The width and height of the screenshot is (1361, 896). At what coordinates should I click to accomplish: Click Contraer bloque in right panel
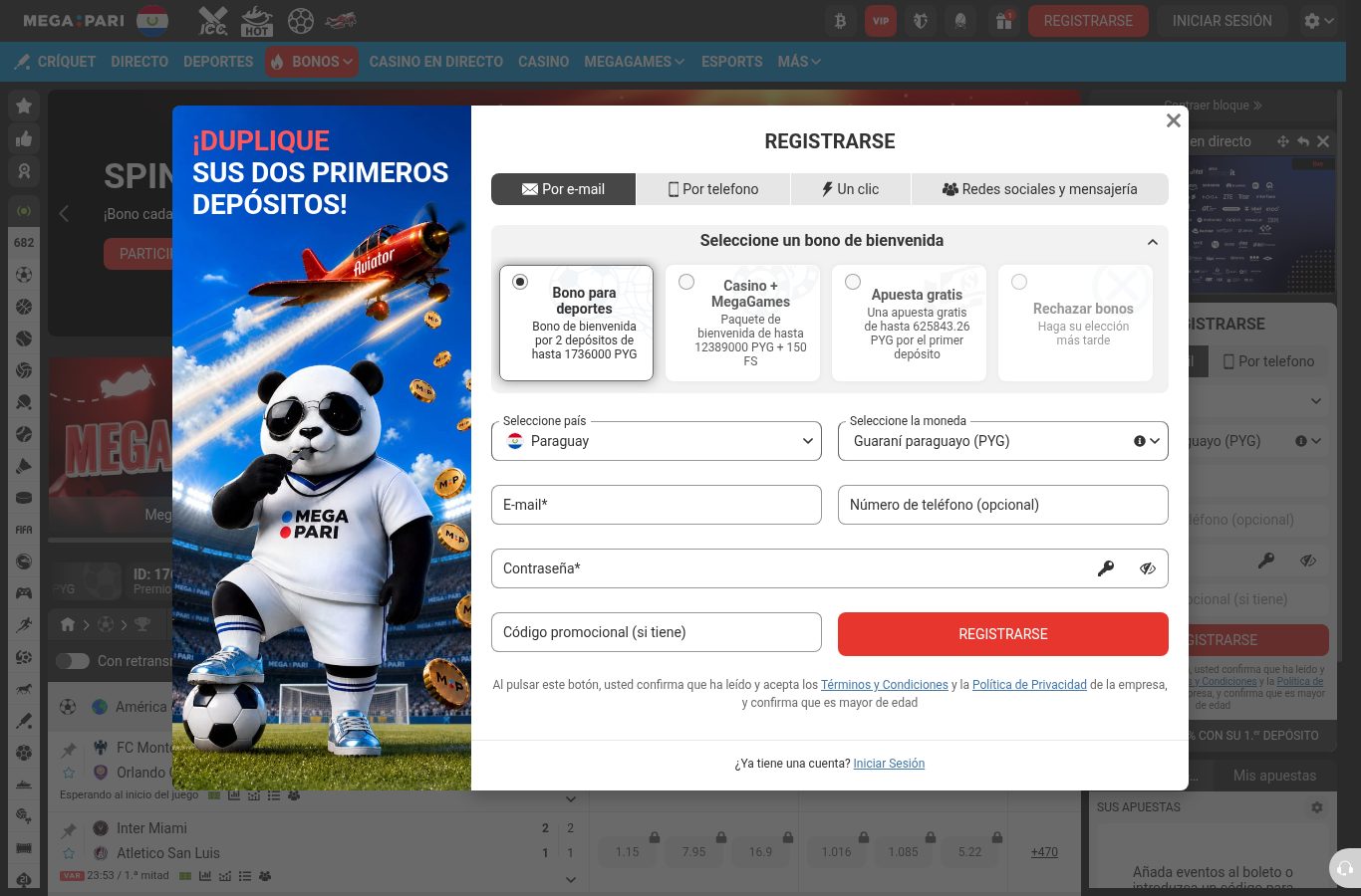1214,106
